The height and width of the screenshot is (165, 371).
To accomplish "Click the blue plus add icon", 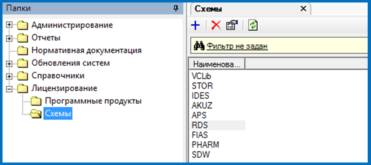I will (195, 25).
